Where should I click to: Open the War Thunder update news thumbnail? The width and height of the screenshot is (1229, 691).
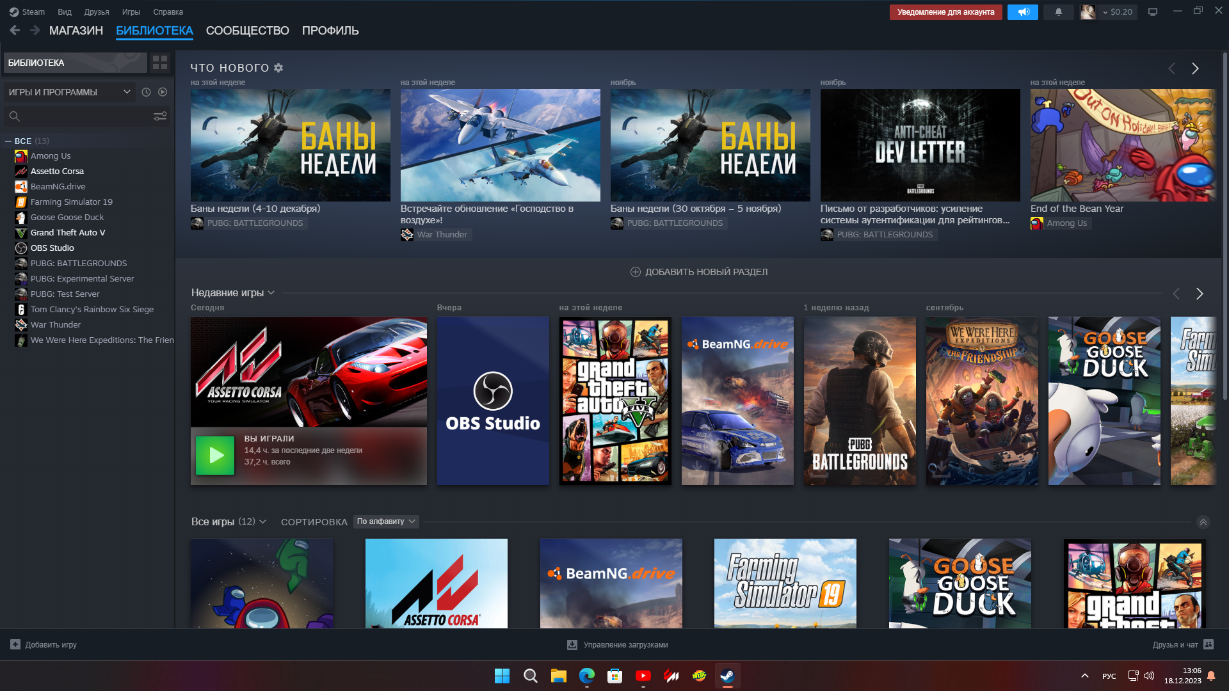point(500,145)
